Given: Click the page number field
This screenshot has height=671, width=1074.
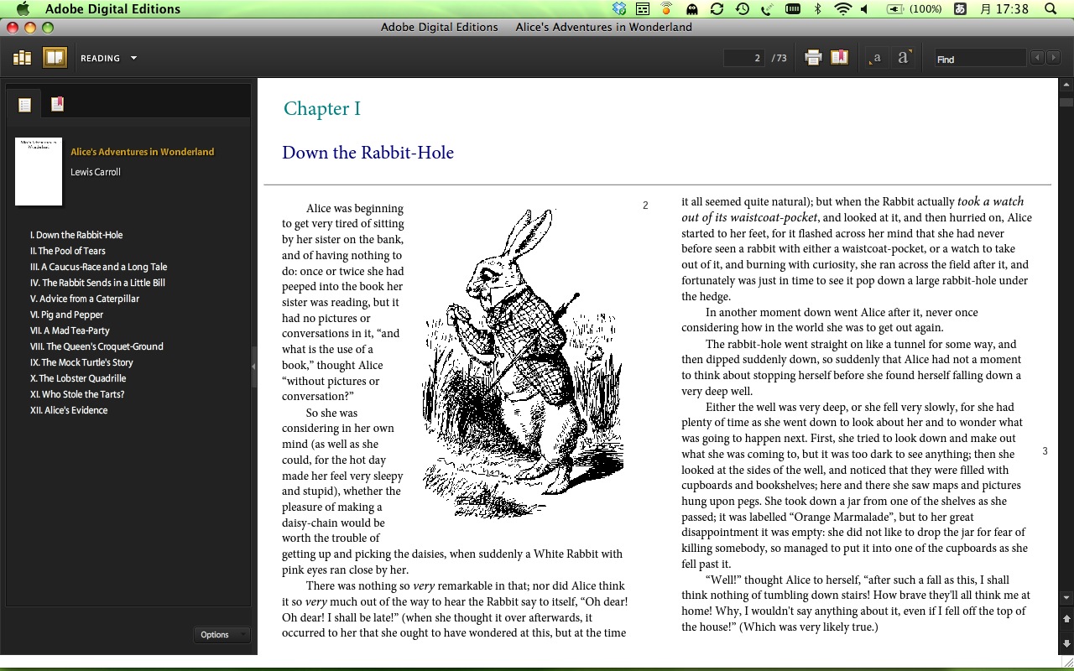Looking at the screenshot, I should click(744, 58).
